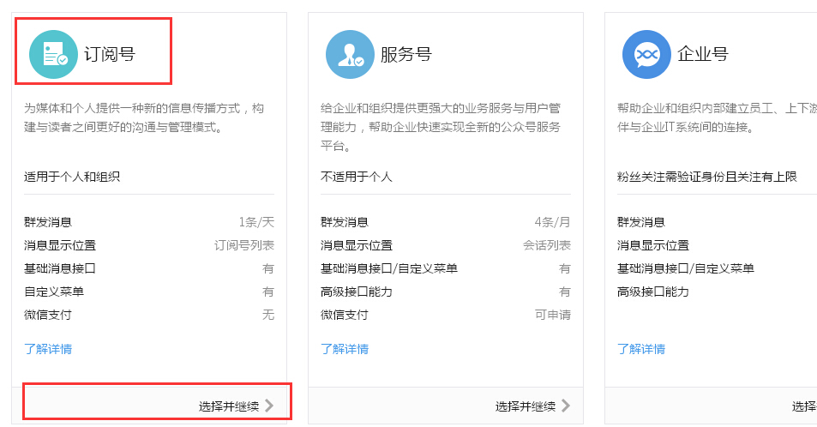Click the 4条/月 value
The width and height of the screenshot is (817, 427).
(552, 222)
